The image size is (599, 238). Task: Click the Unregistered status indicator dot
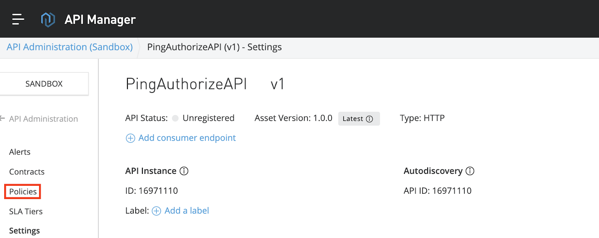[175, 118]
